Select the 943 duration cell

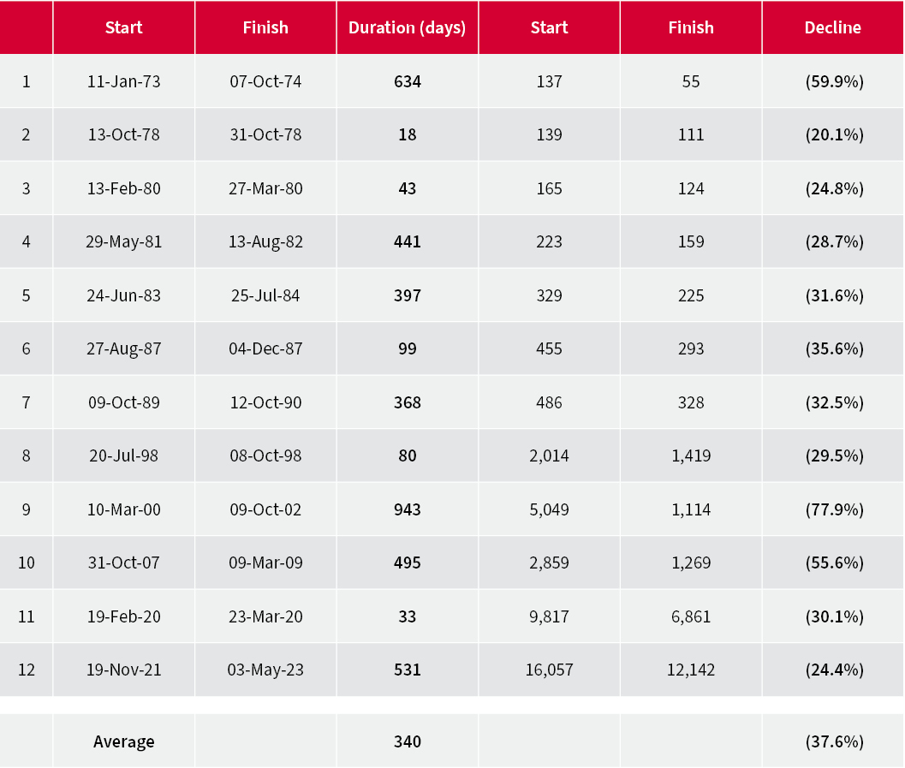[x=407, y=509]
